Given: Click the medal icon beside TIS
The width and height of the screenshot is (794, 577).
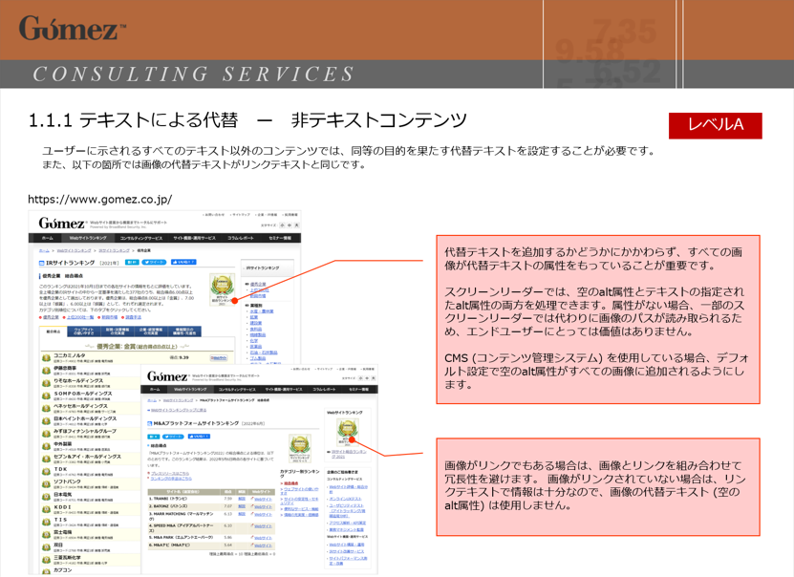Looking at the screenshot, I should [x=46, y=523].
